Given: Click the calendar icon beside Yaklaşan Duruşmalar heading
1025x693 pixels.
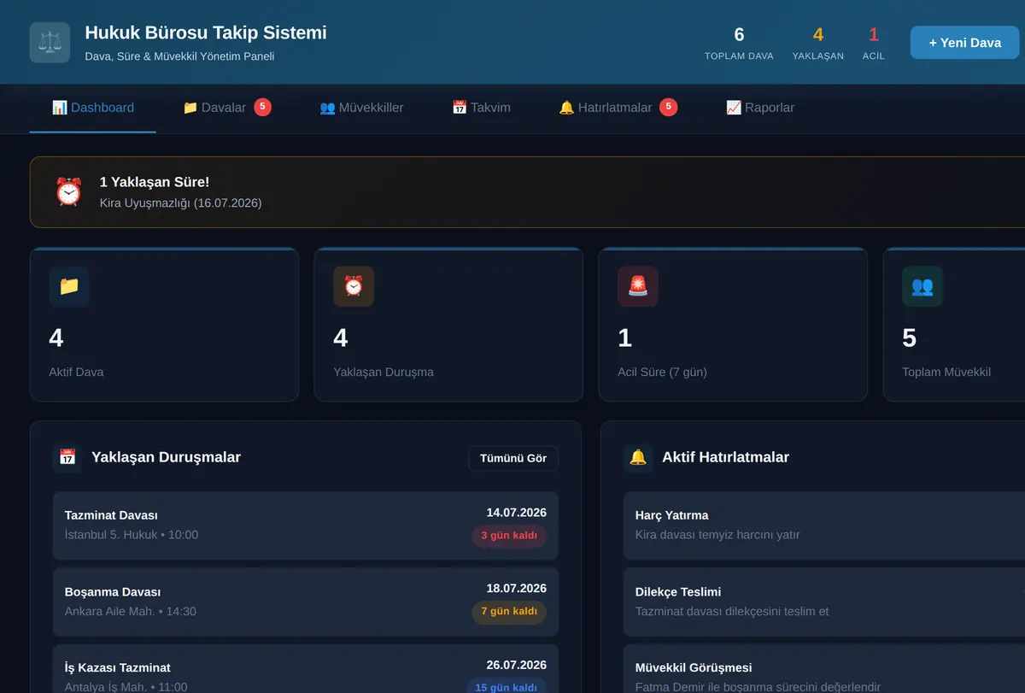Looking at the screenshot, I should click(67, 457).
